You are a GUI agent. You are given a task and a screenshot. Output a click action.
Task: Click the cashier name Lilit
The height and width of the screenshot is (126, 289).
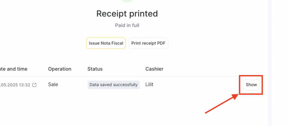click(x=149, y=84)
